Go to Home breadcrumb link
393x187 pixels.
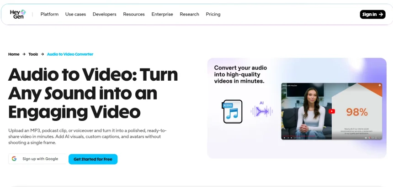pyautogui.click(x=14, y=54)
